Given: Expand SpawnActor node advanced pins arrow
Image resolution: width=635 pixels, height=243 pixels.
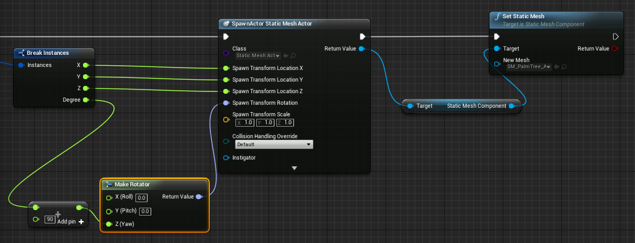Looking at the screenshot, I should click(x=295, y=168).
